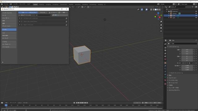Open the Object properties tab icon

[x=165, y=63]
